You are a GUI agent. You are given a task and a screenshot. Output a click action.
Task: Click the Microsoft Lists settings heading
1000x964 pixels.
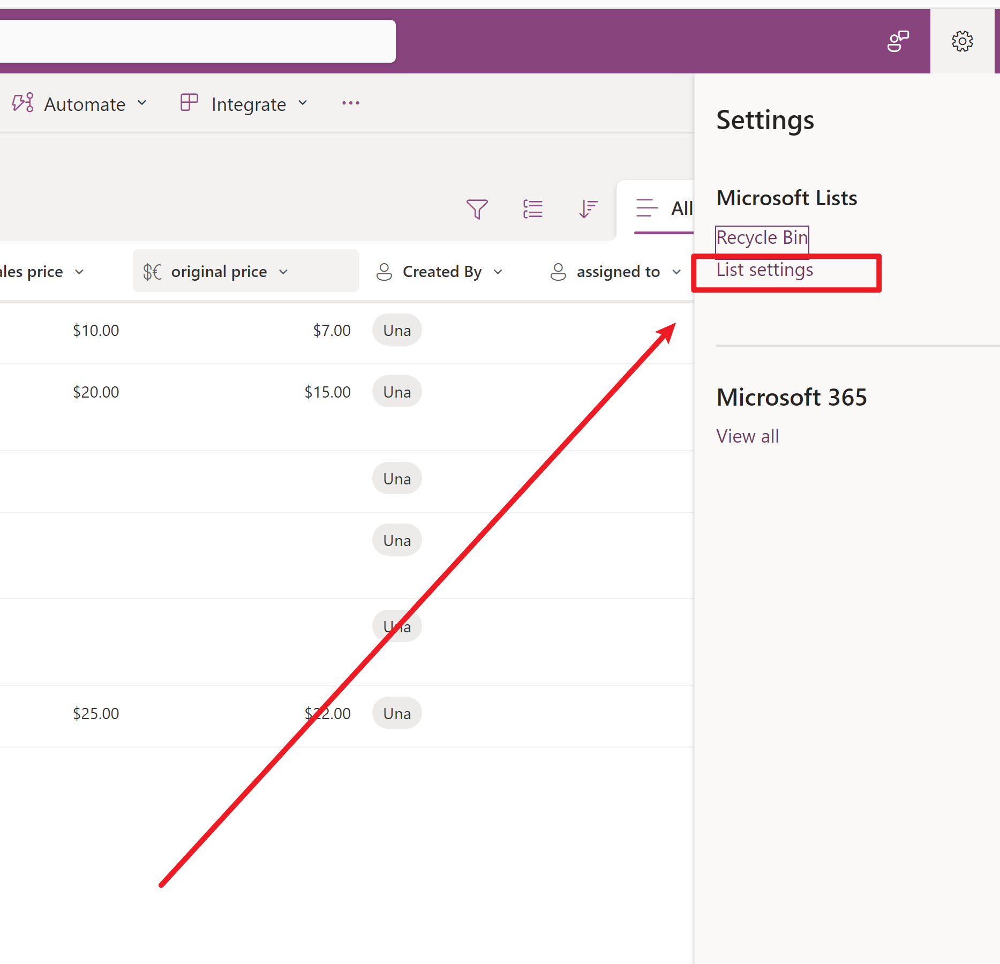tap(787, 198)
